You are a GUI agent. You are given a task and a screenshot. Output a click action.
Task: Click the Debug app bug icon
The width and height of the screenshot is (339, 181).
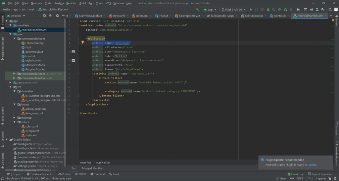click(268, 10)
